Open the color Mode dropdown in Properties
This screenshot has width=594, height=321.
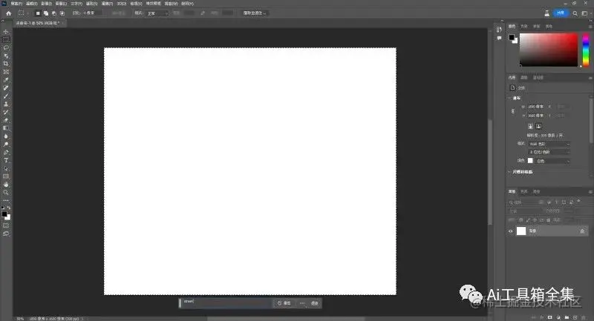click(x=549, y=144)
